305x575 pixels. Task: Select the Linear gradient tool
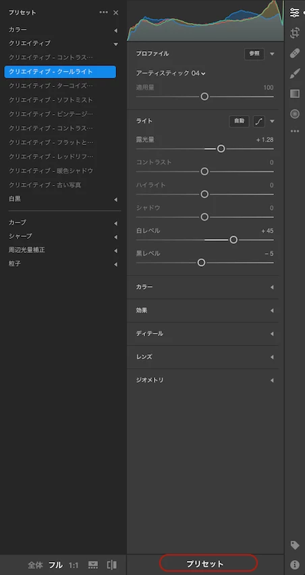[295, 94]
